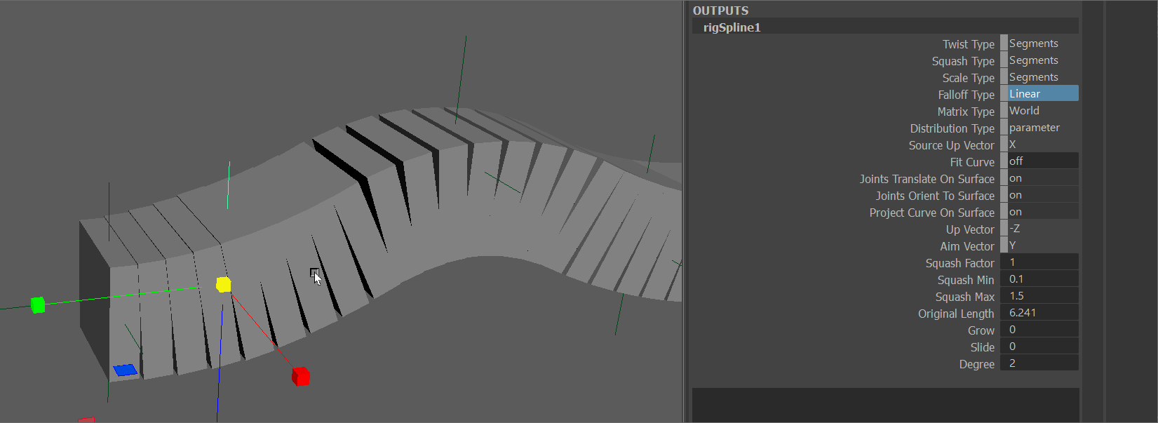This screenshot has width=1158, height=423.
Task: Edit the Squash Factor field
Action: (1039, 262)
